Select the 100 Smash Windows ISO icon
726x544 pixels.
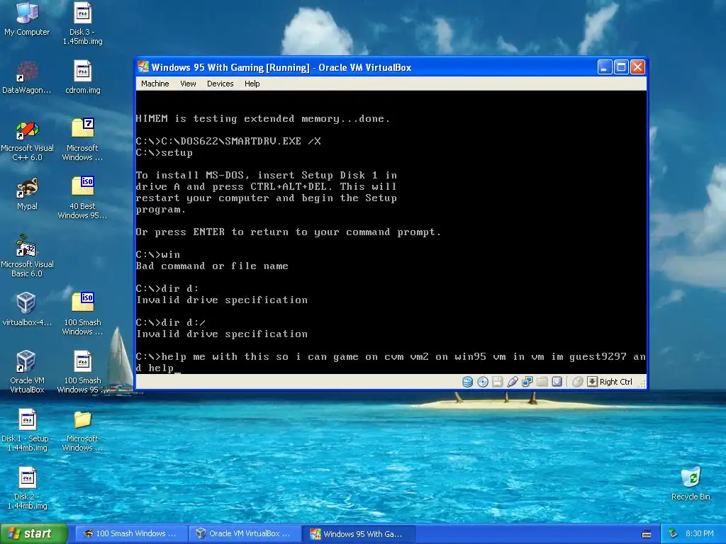point(82,314)
